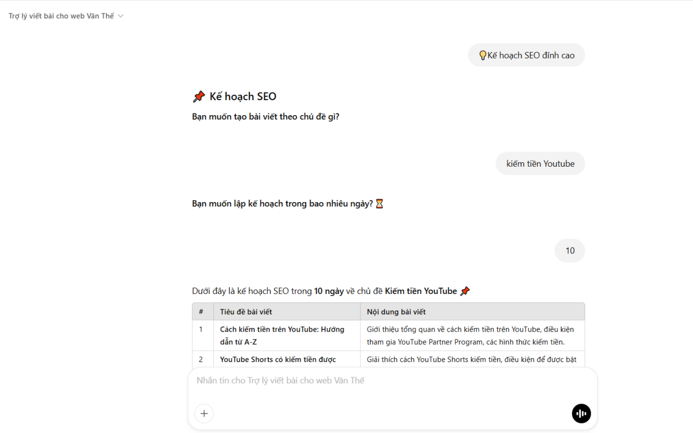Screen dimensions: 693x433
Task: Click the plus attach button
Action: tap(204, 414)
